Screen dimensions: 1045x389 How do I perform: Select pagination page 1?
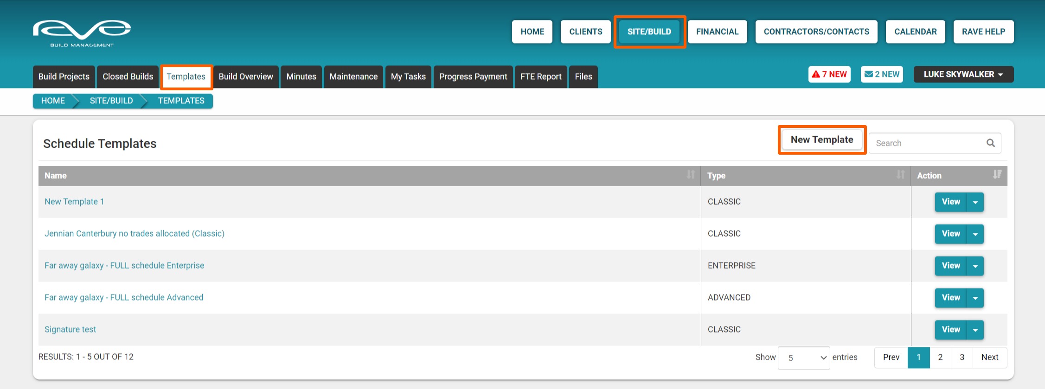[918, 358]
